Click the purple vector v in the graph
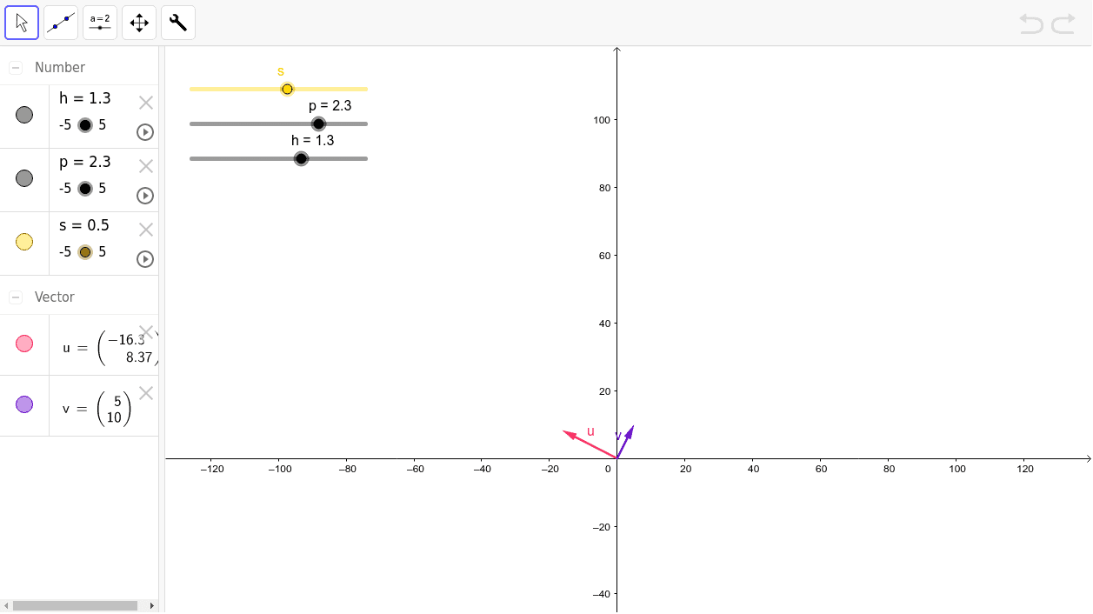The height and width of the screenshot is (614, 1093). (625, 442)
